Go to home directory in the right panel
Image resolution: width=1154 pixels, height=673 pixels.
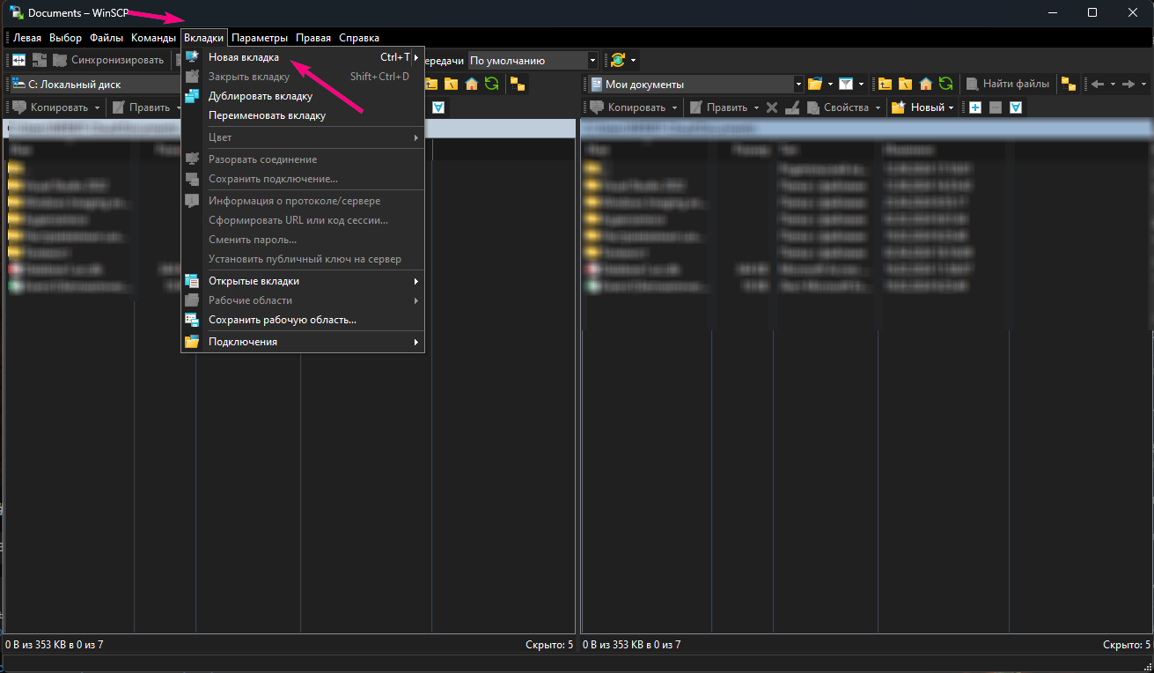coord(926,84)
